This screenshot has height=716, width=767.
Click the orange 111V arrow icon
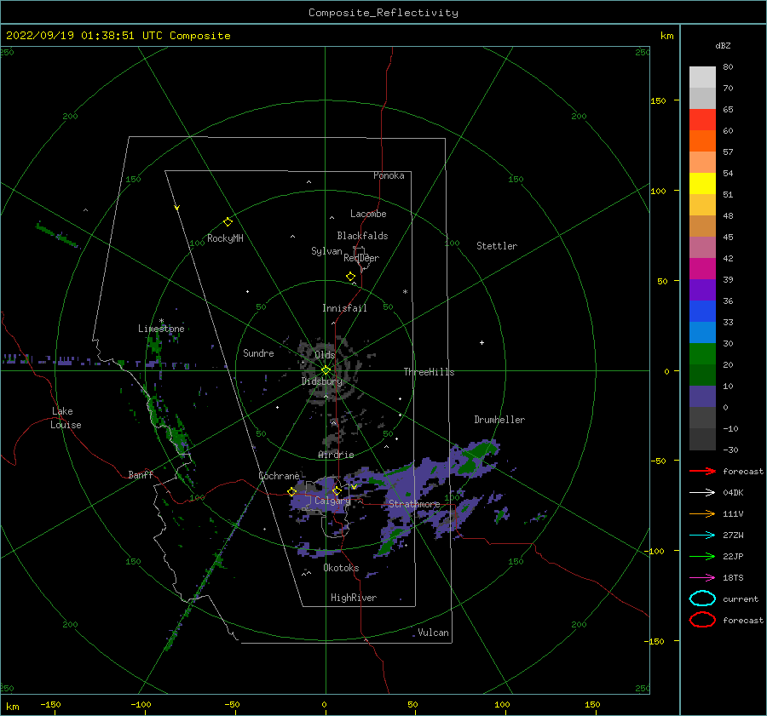click(702, 513)
